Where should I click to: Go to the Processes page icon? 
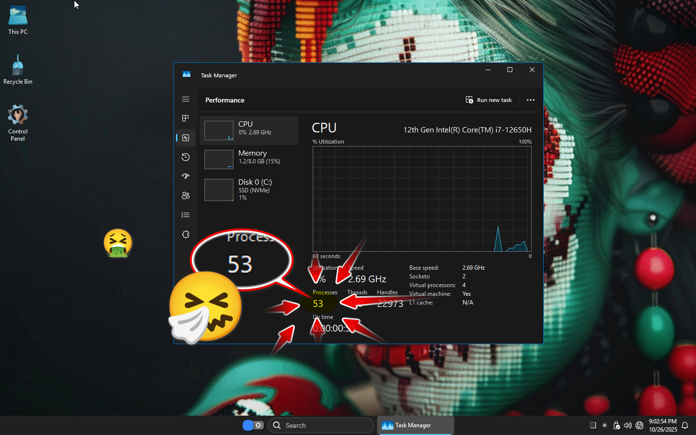pyautogui.click(x=186, y=118)
